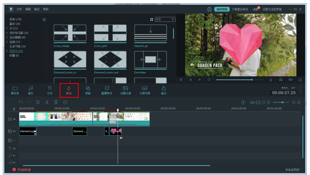Viewport: 310px width, 175px height.
Task: Click the undo arrow in timeline toolbar
Action: (20, 102)
